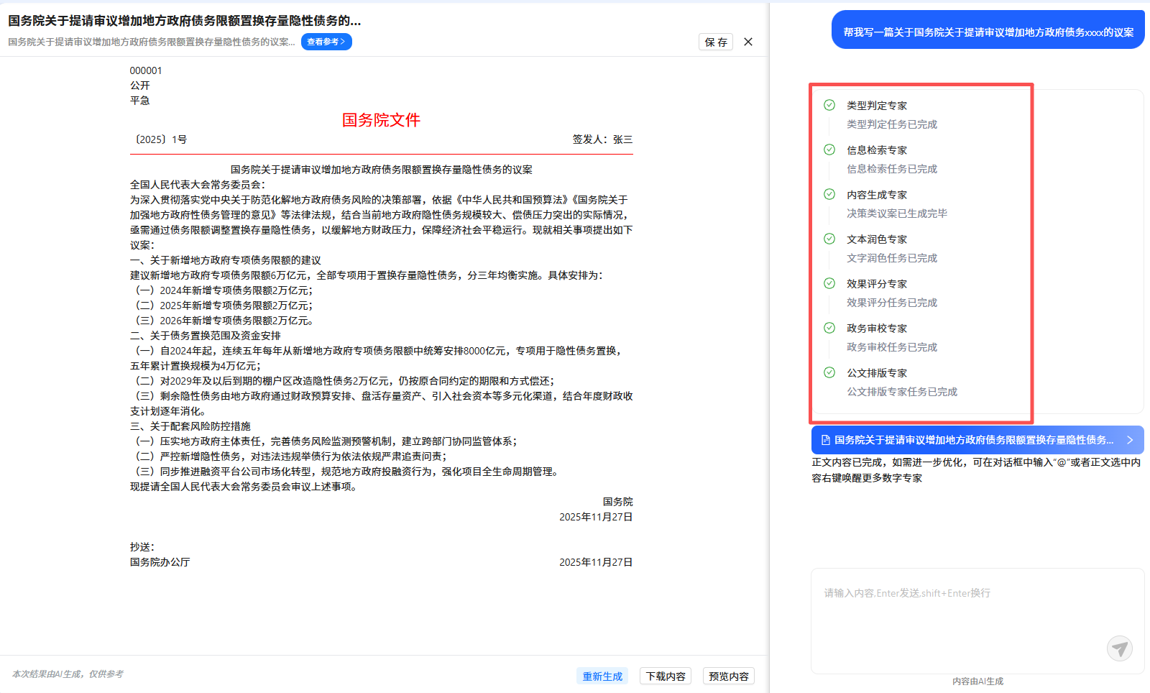The height and width of the screenshot is (693, 1150).
Task: Click the 内容生成专家 completed check icon
Action: 829,194
